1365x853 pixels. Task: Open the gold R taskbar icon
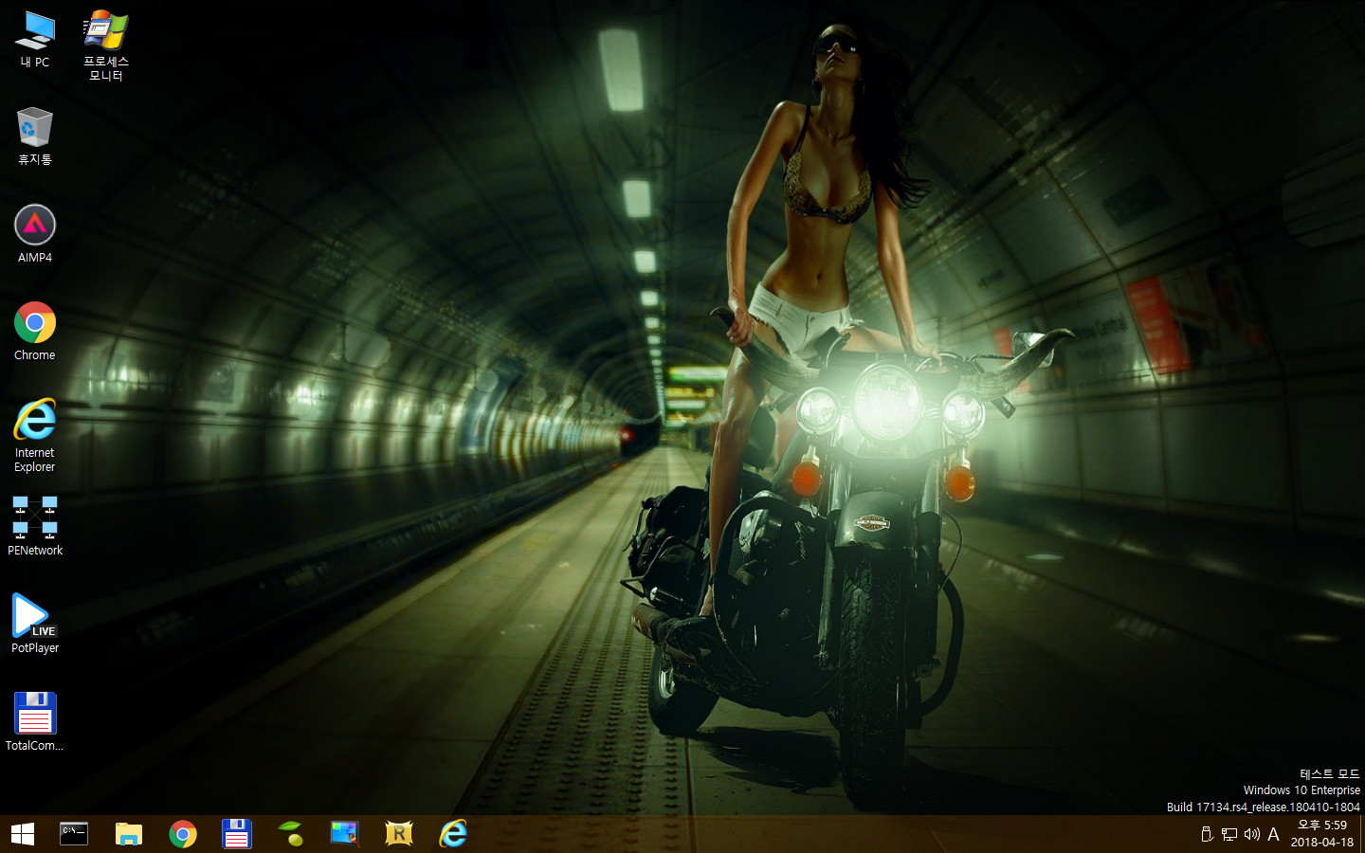pos(399,834)
